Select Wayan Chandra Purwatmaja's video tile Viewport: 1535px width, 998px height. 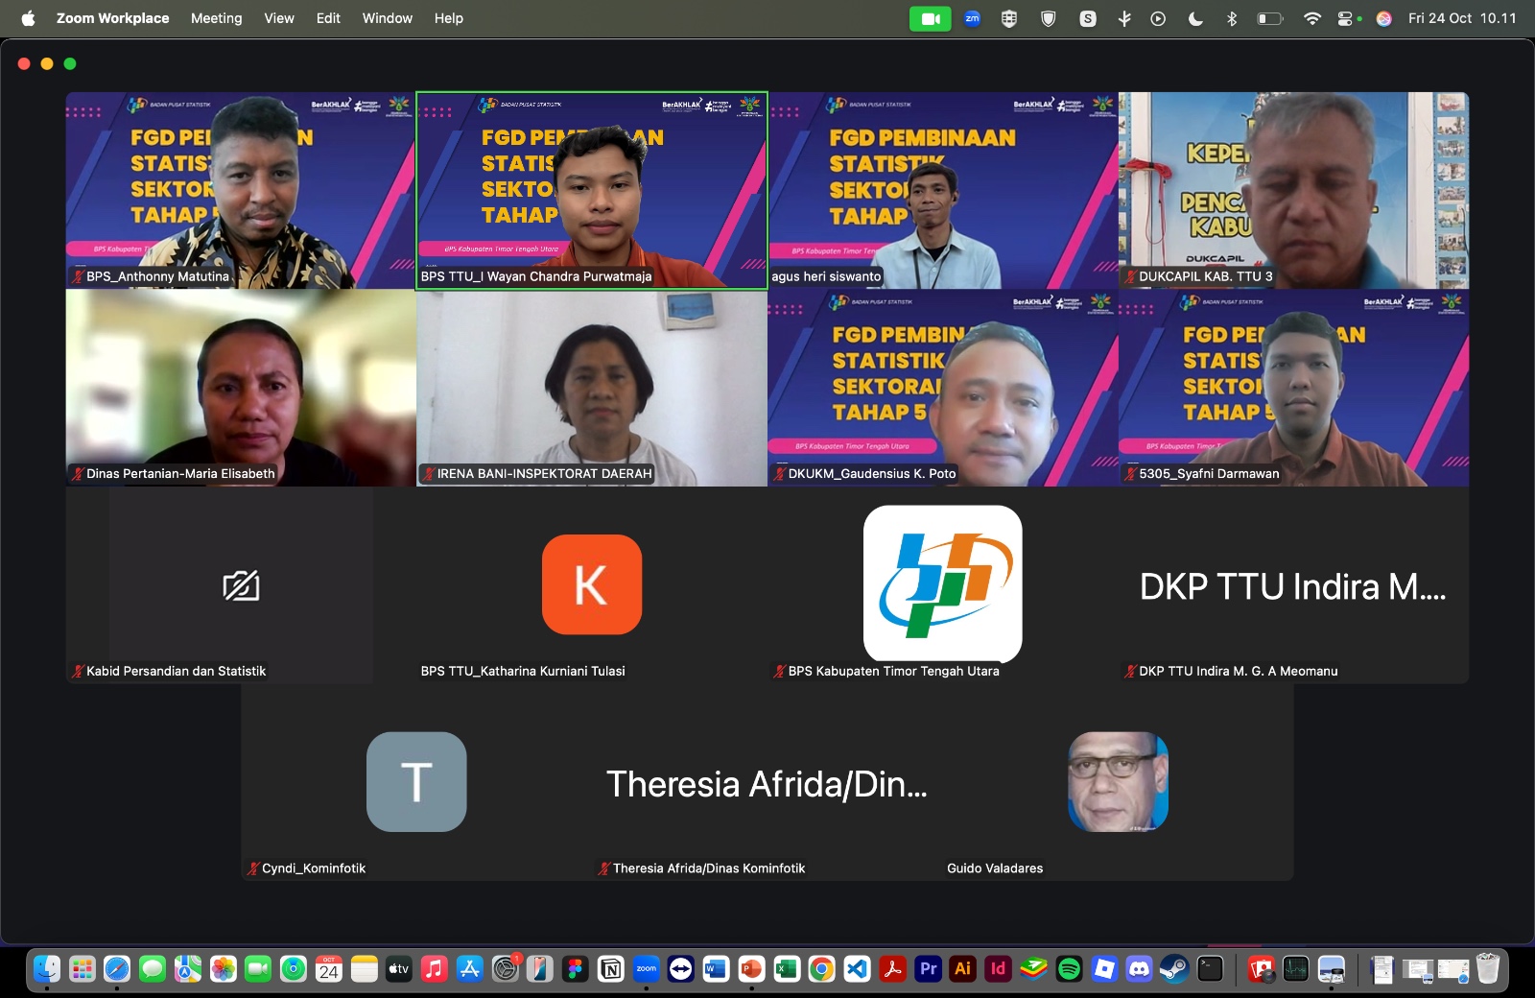coord(591,190)
